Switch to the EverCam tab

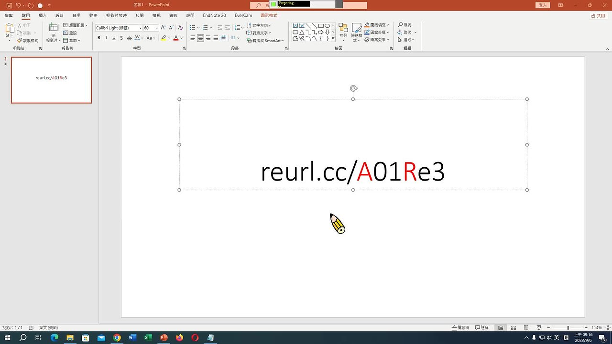click(243, 15)
